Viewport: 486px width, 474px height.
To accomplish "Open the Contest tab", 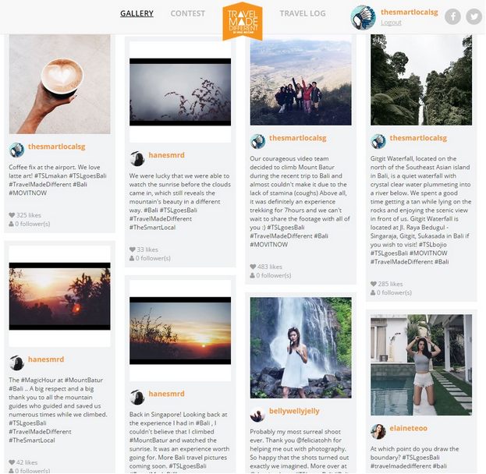I will point(188,13).
